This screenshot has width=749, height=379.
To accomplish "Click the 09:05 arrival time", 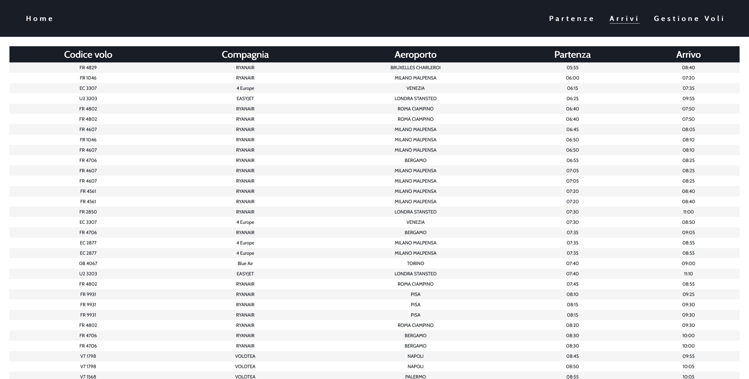I will coord(688,232).
